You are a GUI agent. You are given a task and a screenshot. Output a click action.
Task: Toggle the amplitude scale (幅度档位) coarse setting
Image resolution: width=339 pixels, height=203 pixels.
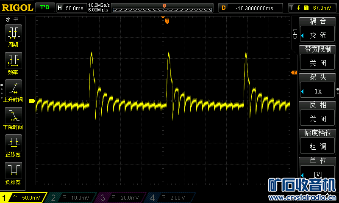click(x=318, y=146)
